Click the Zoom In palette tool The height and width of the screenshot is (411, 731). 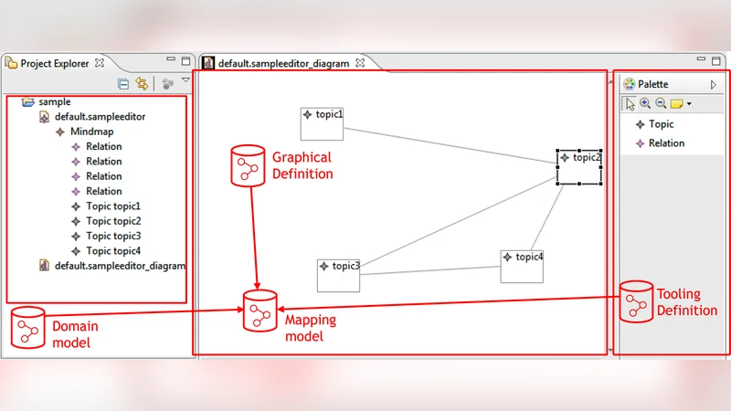645,104
